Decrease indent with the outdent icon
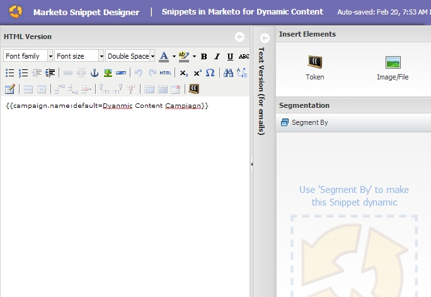431x297 pixels. tap(37, 73)
